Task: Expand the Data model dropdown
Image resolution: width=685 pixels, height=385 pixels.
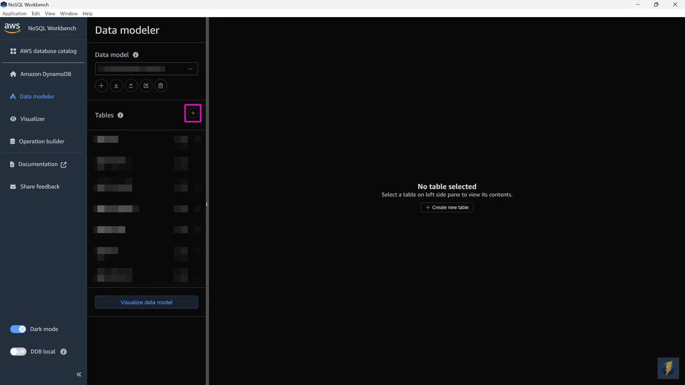Action: pyautogui.click(x=146, y=69)
